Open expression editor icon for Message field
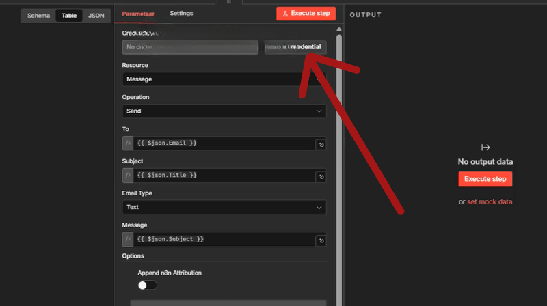This screenshot has height=306, width=547. [321, 241]
